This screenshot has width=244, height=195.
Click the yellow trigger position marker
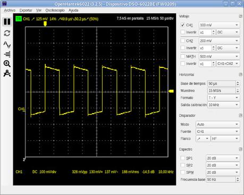[x=45, y=24]
